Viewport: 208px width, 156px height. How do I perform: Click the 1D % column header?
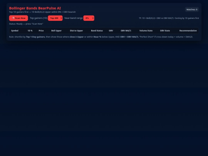click(x=30, y=31)
